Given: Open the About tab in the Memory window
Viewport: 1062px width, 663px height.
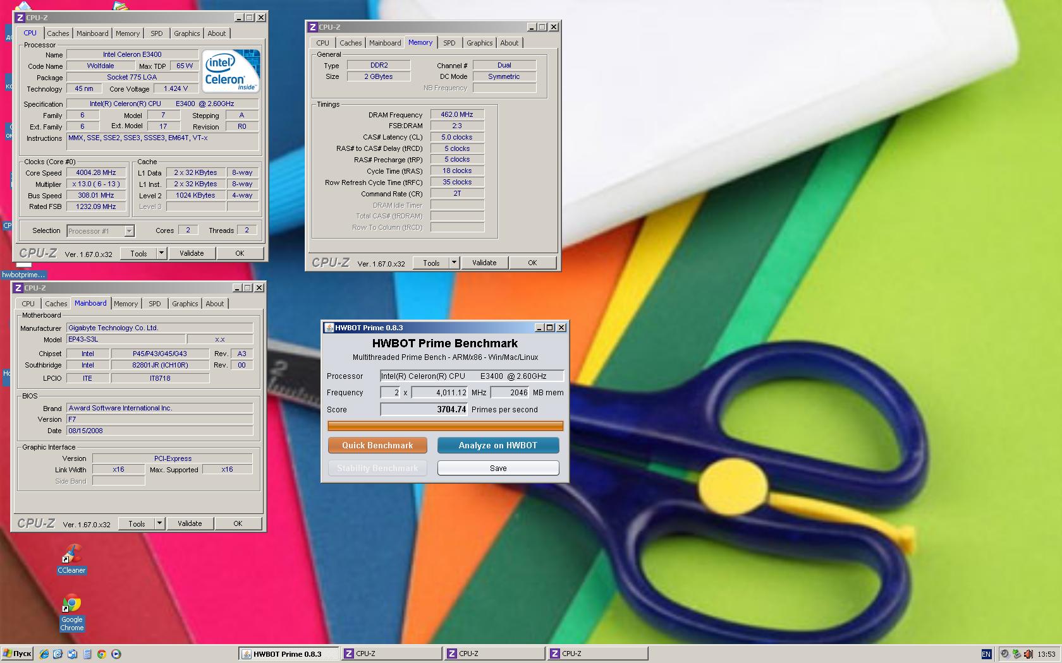Looking at the screenshot, I should (510, 43).
